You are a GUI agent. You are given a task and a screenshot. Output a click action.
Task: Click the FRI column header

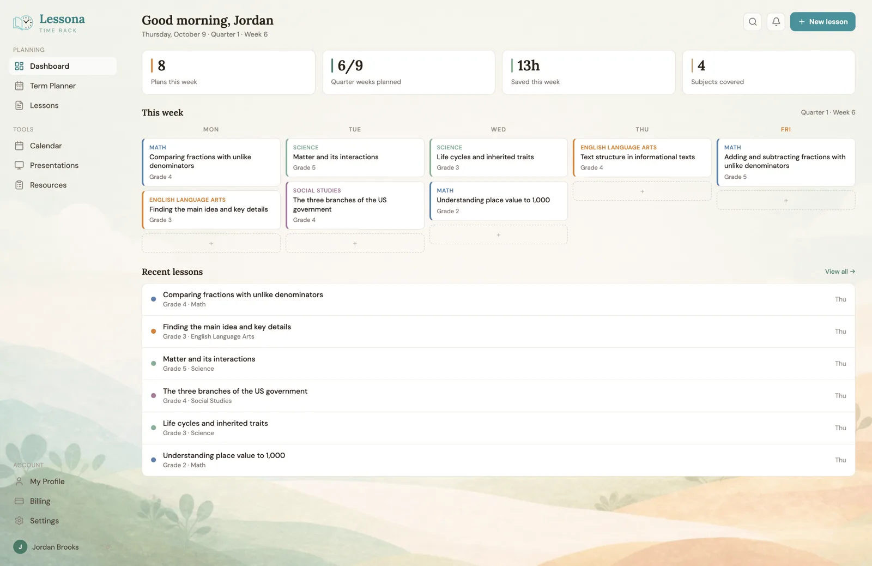point(786,129)
